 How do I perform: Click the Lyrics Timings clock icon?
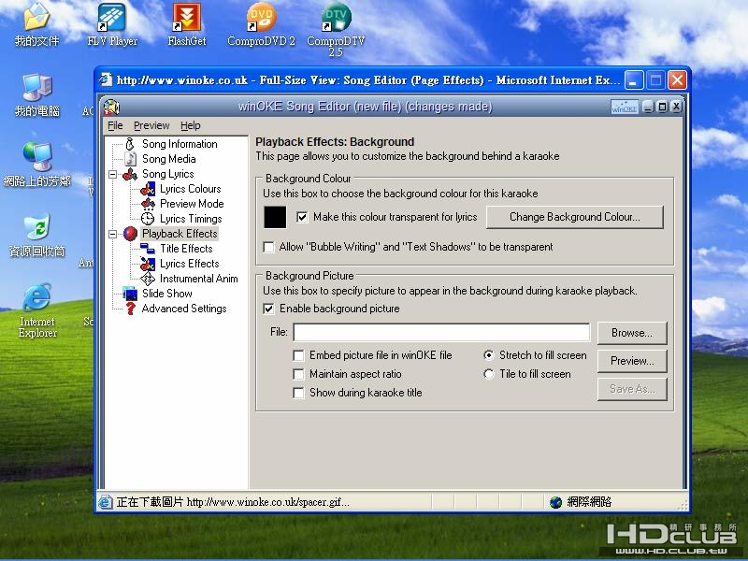[x=148, y=219]
